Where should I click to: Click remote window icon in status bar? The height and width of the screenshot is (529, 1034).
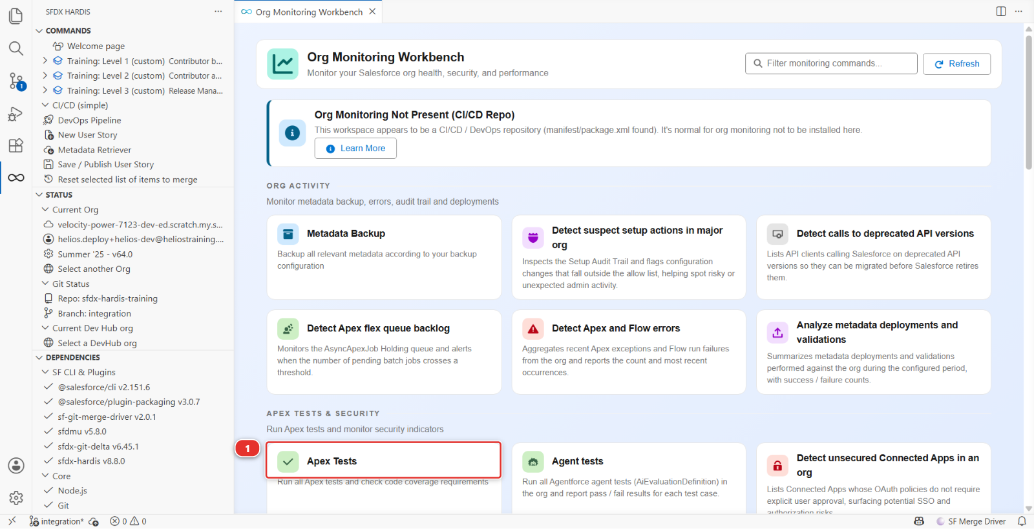[x=12, y=521]
